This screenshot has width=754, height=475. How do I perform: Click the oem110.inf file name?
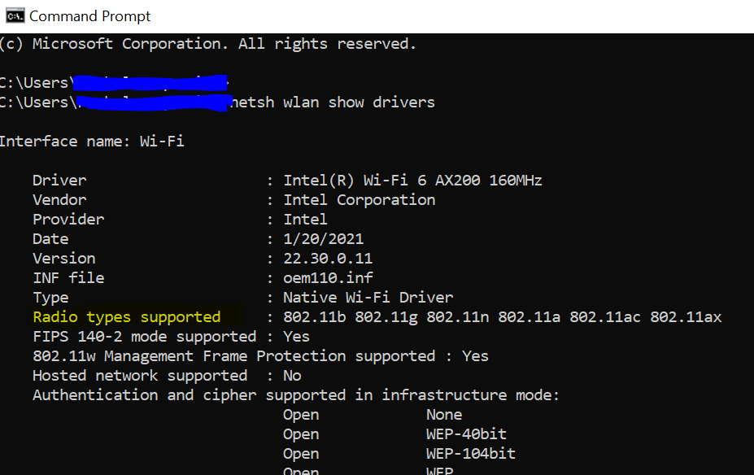328,278
